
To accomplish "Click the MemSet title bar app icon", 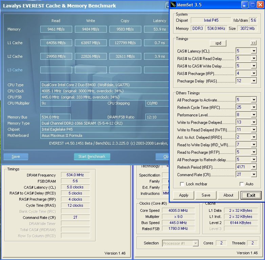I will (173, 4).
